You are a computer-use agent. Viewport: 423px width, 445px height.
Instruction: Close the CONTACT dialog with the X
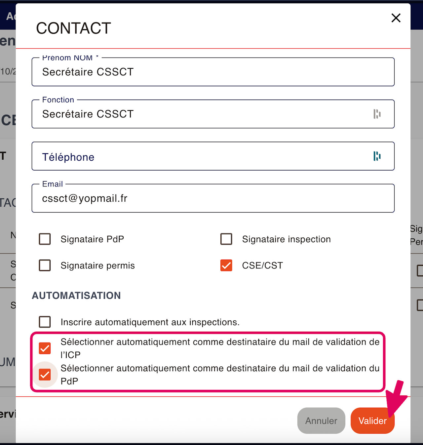pyautogui.click(x=396, y=18)
